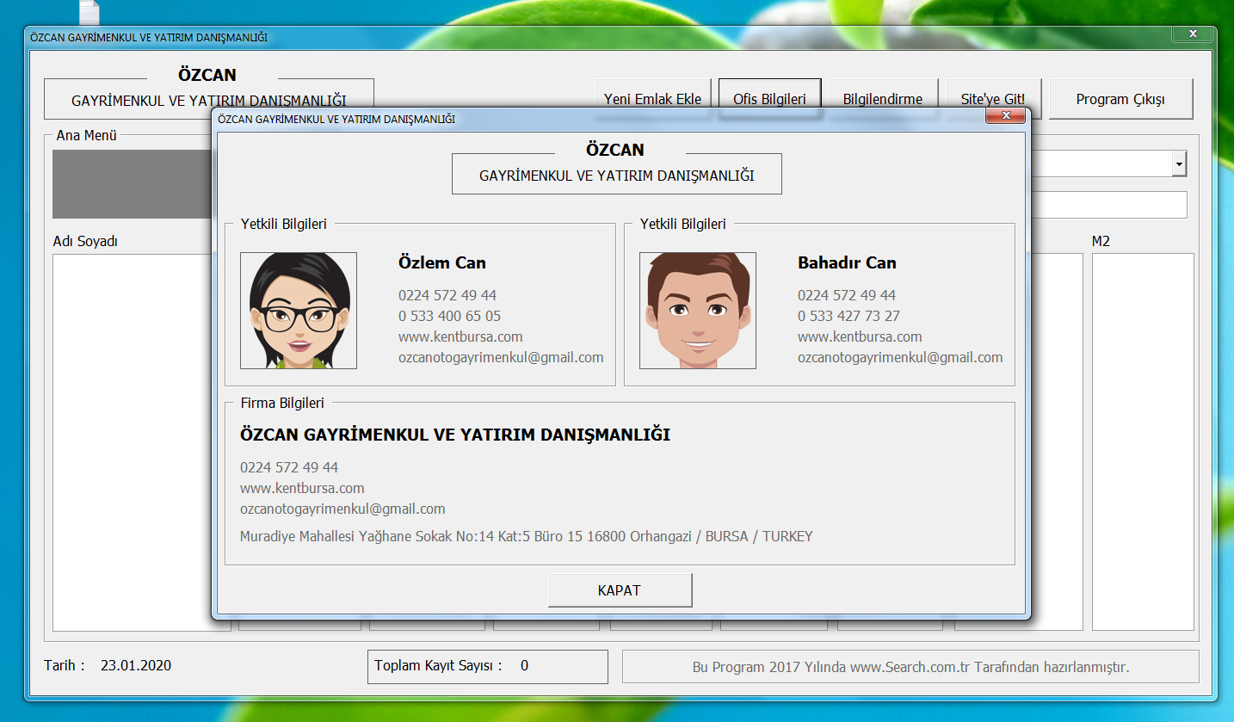The image size is (1234, 722).
Task: Click Özlem Can's avatar picture
Action: point(299,311)
